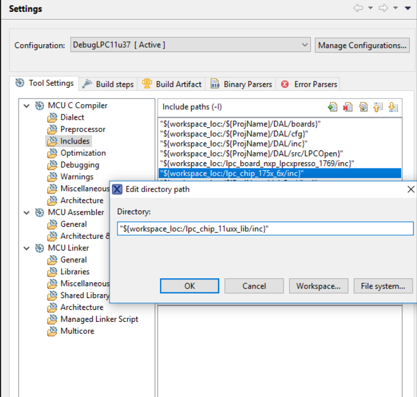Click the Delete include path icon
Viewport: 417px width, 397px height.
(347, 107)
